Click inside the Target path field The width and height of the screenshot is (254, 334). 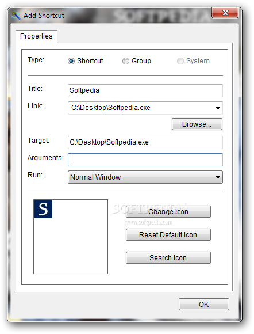pyautogui.click(x=145, y=142)
